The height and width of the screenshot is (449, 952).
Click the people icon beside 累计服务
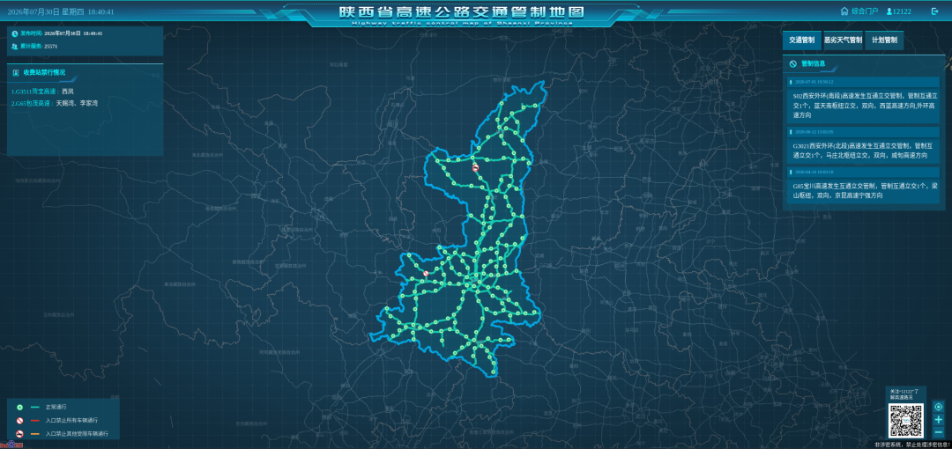(x=15, y=46)
